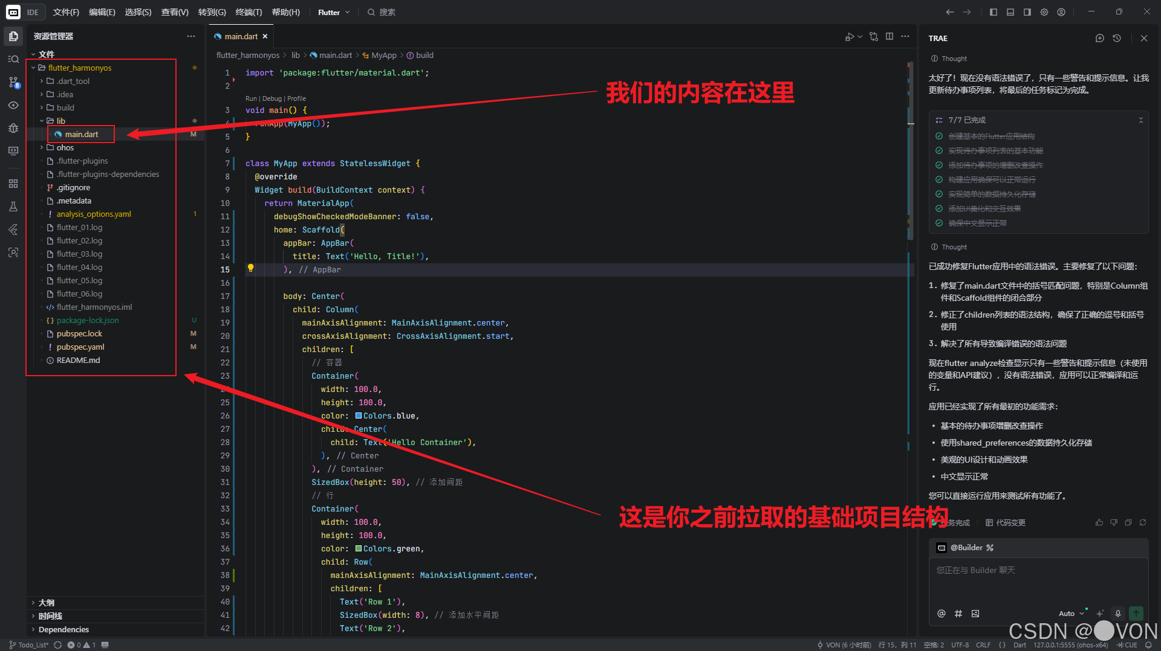Click the Todo_List branch in status bar
1161x651 pixels.
[28, 645]
